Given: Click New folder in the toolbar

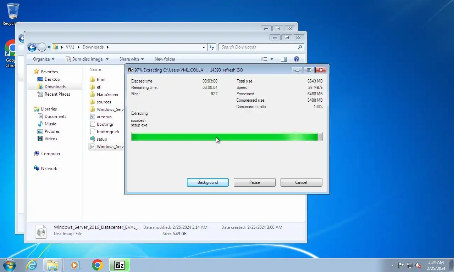Looking at the screenshot, I should coord(165,59).
